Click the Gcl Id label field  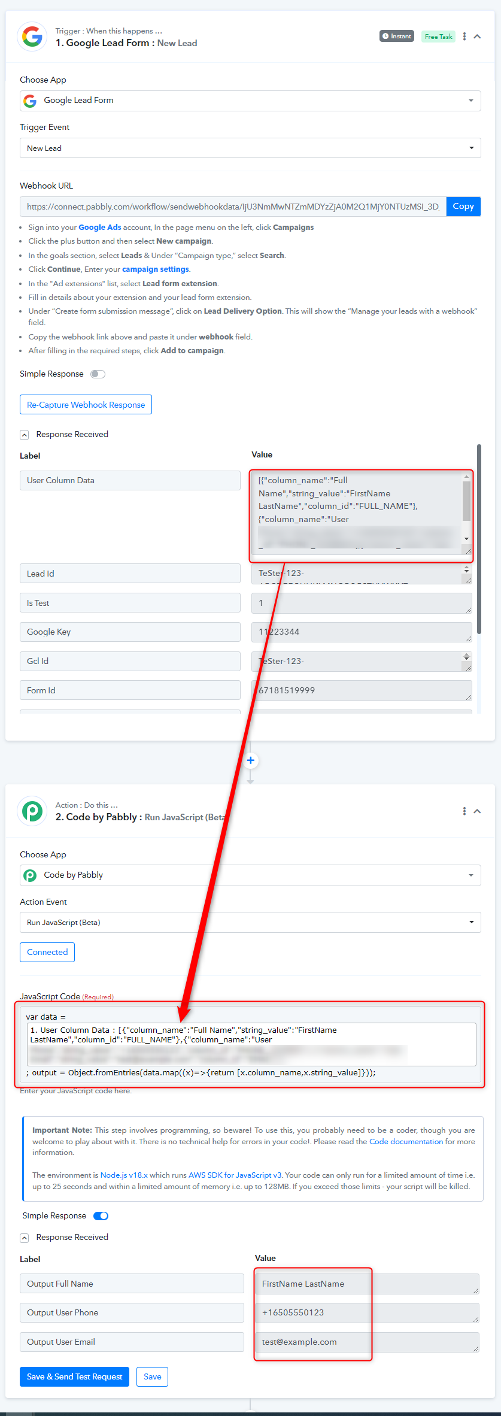(x=130, y=661)
